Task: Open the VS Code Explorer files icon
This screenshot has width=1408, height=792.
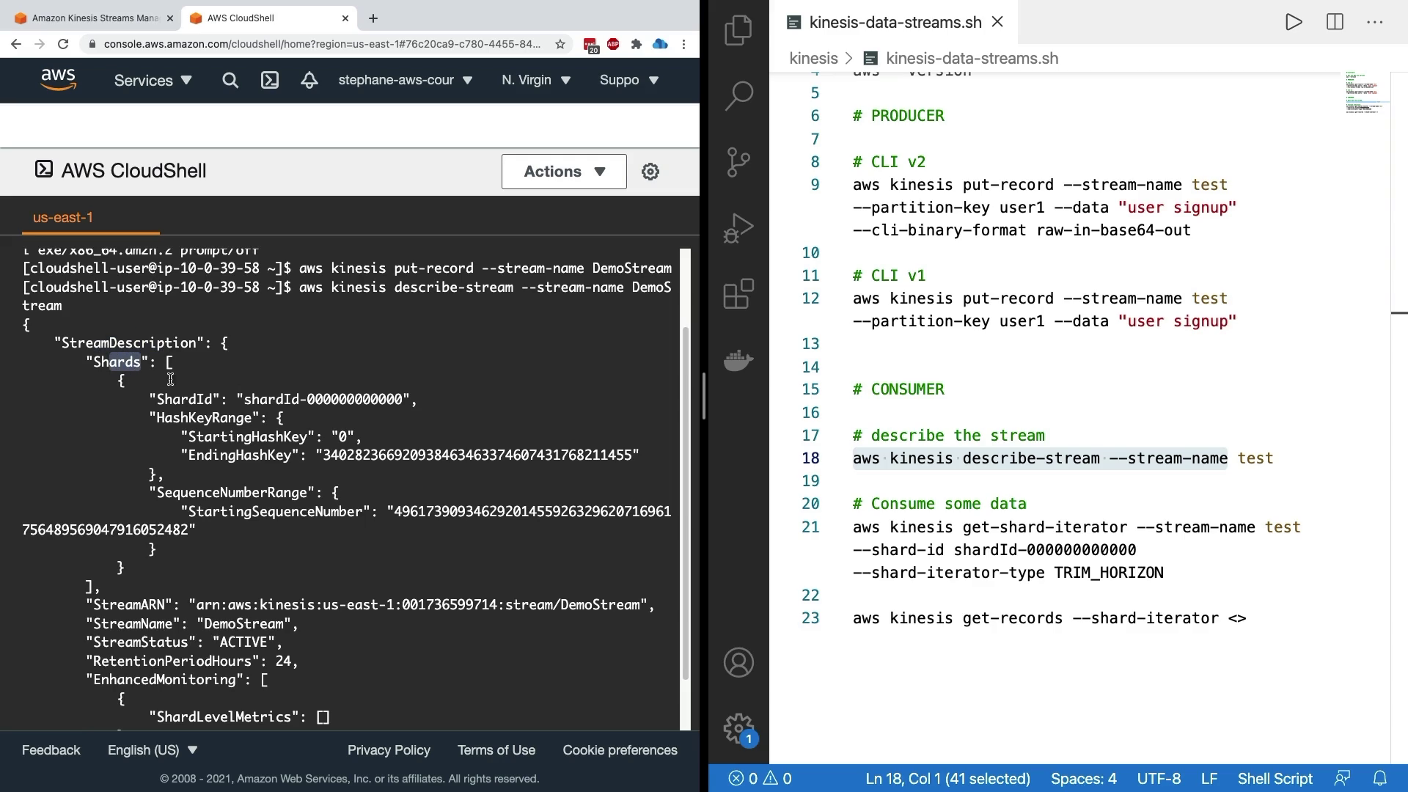Action: tap(738, 30)
